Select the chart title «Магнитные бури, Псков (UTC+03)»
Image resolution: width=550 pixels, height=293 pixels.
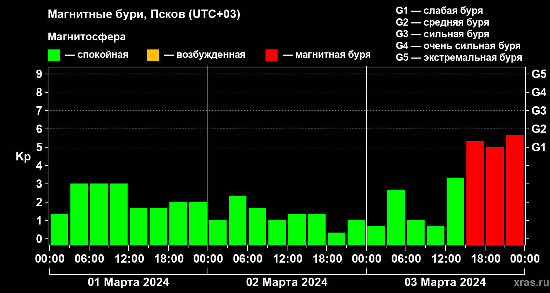pyautogui.click(x=144, y=15)
